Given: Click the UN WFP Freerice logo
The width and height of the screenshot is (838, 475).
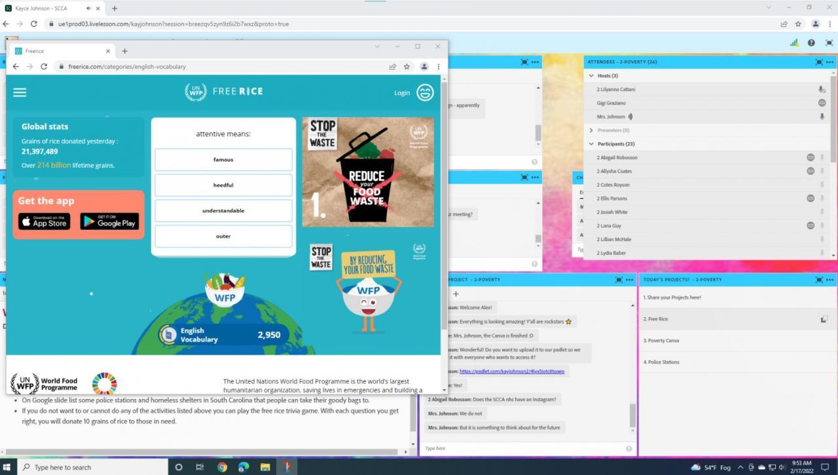Looking at the screenshot, I should pos(224,92).
